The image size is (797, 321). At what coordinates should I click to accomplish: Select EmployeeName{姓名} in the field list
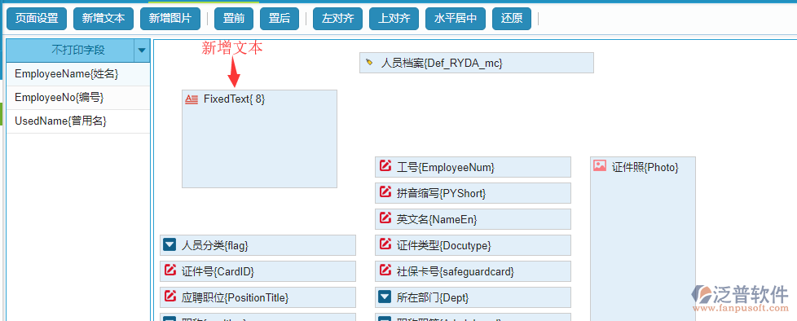pos(78,74)
